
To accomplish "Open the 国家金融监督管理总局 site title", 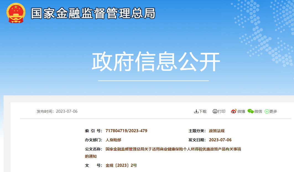I will tap(93, 13).
